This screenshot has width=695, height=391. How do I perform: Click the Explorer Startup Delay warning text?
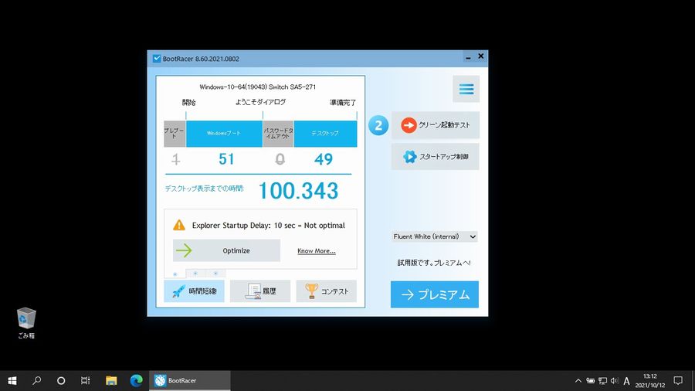click(x=268, y=225)
